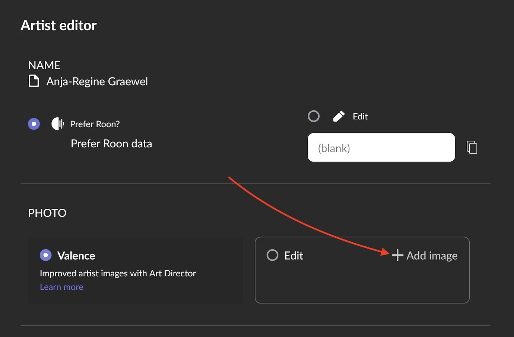Click the Add image text button
Viewport: 514px width, 337px height.
432,256
